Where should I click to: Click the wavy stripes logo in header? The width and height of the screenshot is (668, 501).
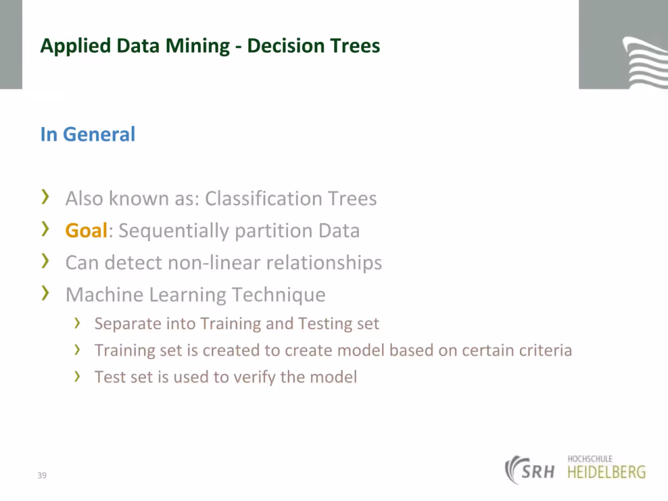click(645, 63)
